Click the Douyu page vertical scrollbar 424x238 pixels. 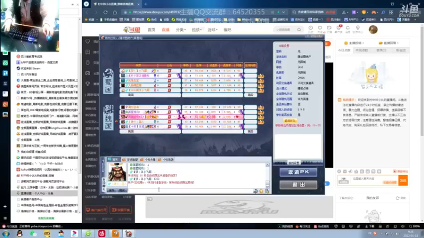422,81
